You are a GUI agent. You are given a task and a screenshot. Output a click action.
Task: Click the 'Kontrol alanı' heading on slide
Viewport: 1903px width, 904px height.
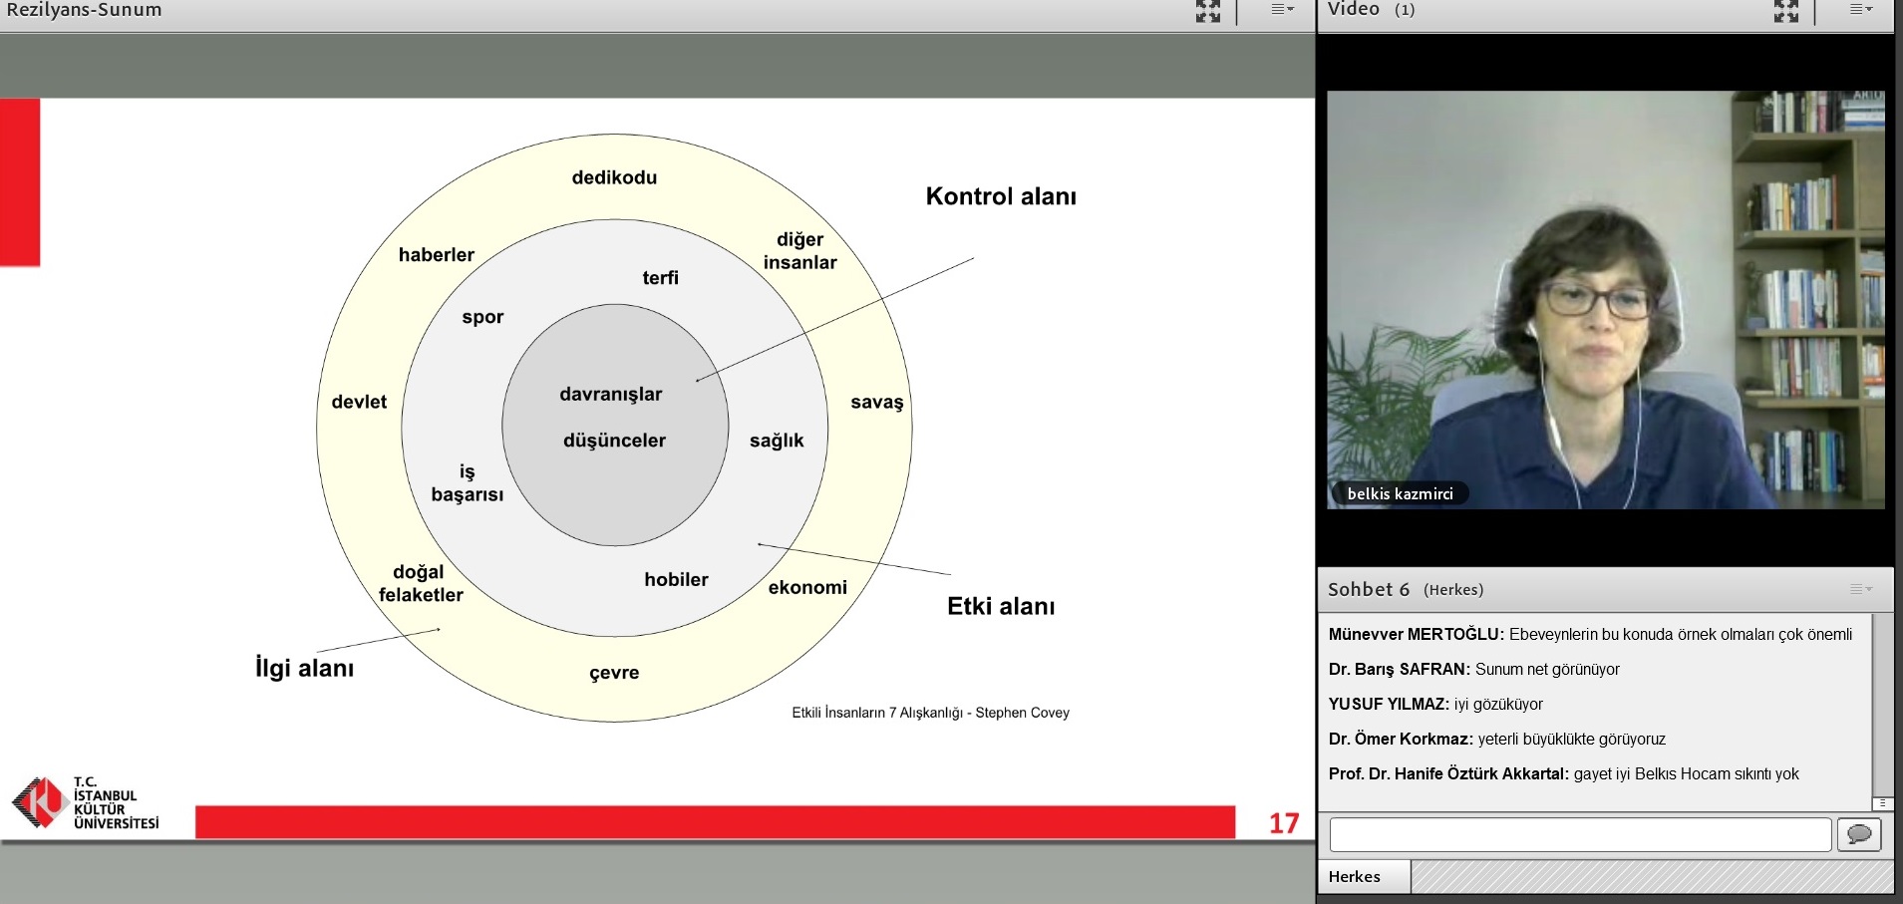tap(1001, 196)
